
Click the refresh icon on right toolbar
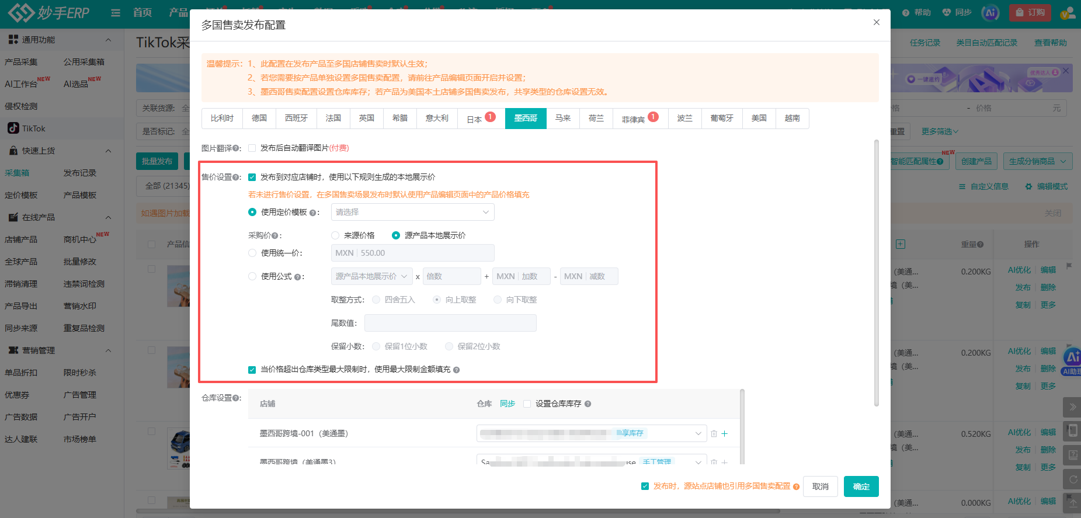(1073, 479)
